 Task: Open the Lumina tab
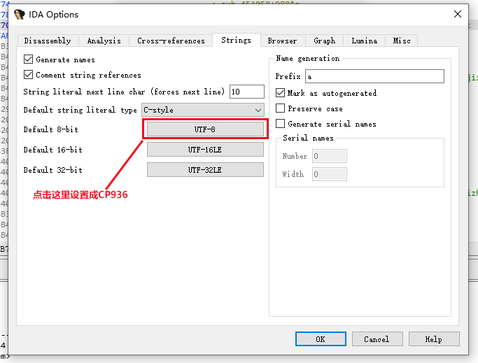click(365, 41)
